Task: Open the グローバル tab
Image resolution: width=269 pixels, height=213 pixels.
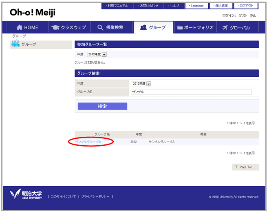Action: [238, 27]
